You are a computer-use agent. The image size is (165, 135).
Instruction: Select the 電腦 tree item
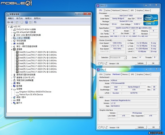(18, 83)
